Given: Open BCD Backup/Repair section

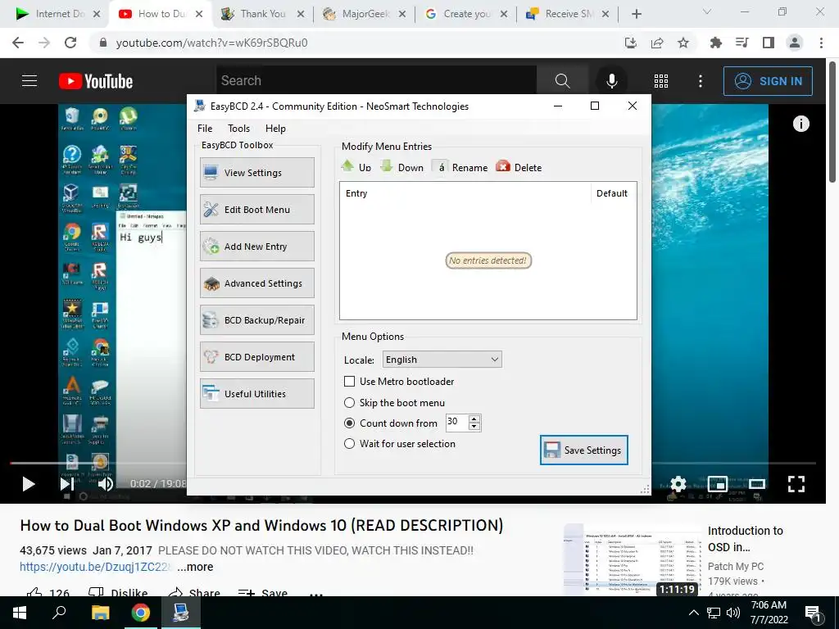Looking at the screenshot, I should click(x=256, y=320).
